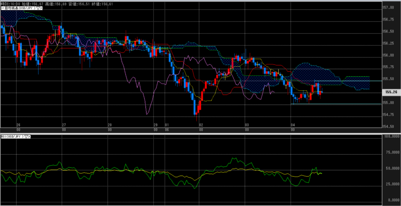The height and width of the screenshot is (206, 401).
Task: Open the RSI indicator dropdown triangle
Action: tap(26, 136)
